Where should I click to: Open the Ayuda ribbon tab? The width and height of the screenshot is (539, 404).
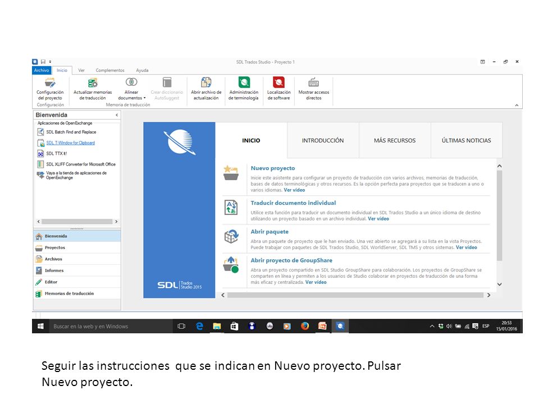tap(142, 70)
